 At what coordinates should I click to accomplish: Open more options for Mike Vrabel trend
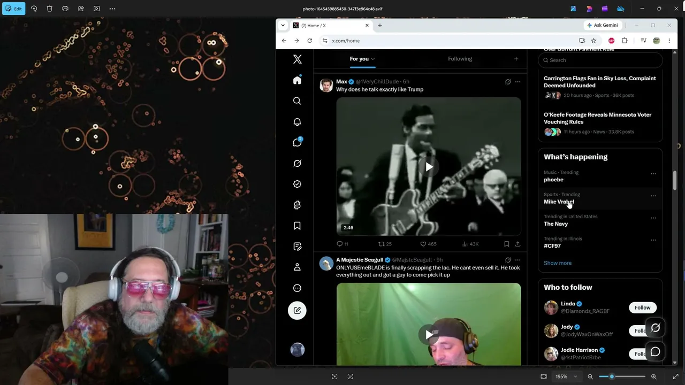click(653, 196)
